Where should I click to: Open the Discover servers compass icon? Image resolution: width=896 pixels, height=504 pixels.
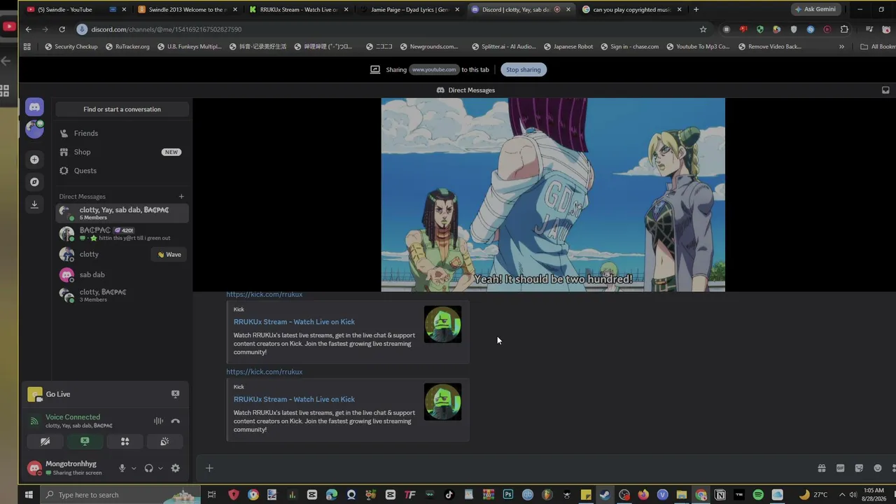coord(34,182)
